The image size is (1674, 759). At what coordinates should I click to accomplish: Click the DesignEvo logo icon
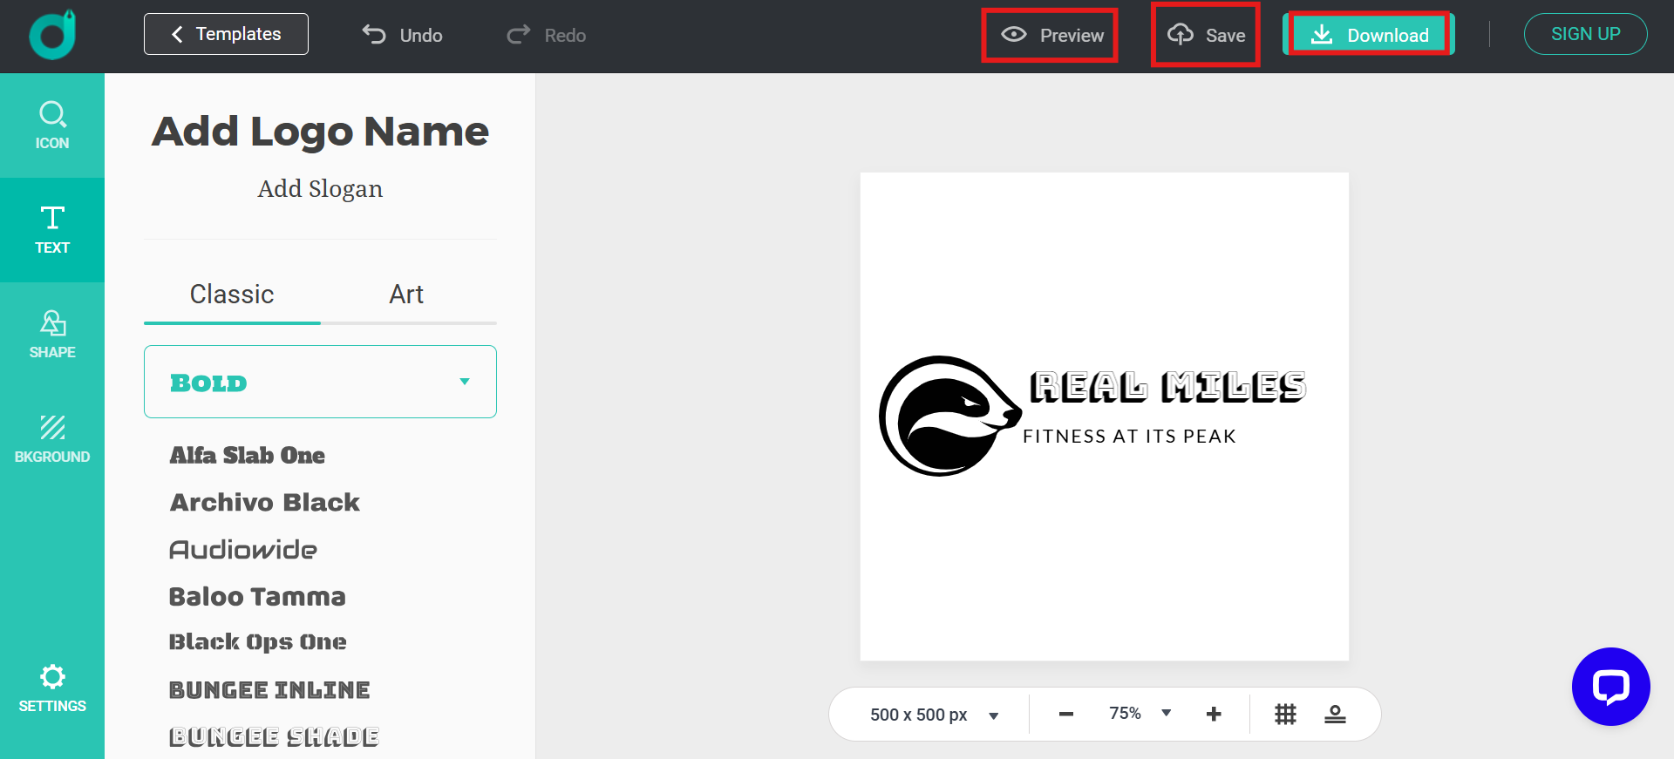[52, 36]
